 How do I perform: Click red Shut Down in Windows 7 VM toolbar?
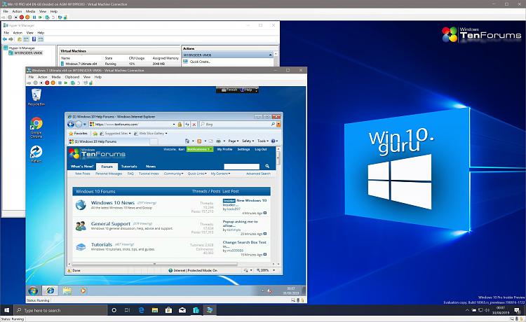pyautogui.click(x=47, y=83)
